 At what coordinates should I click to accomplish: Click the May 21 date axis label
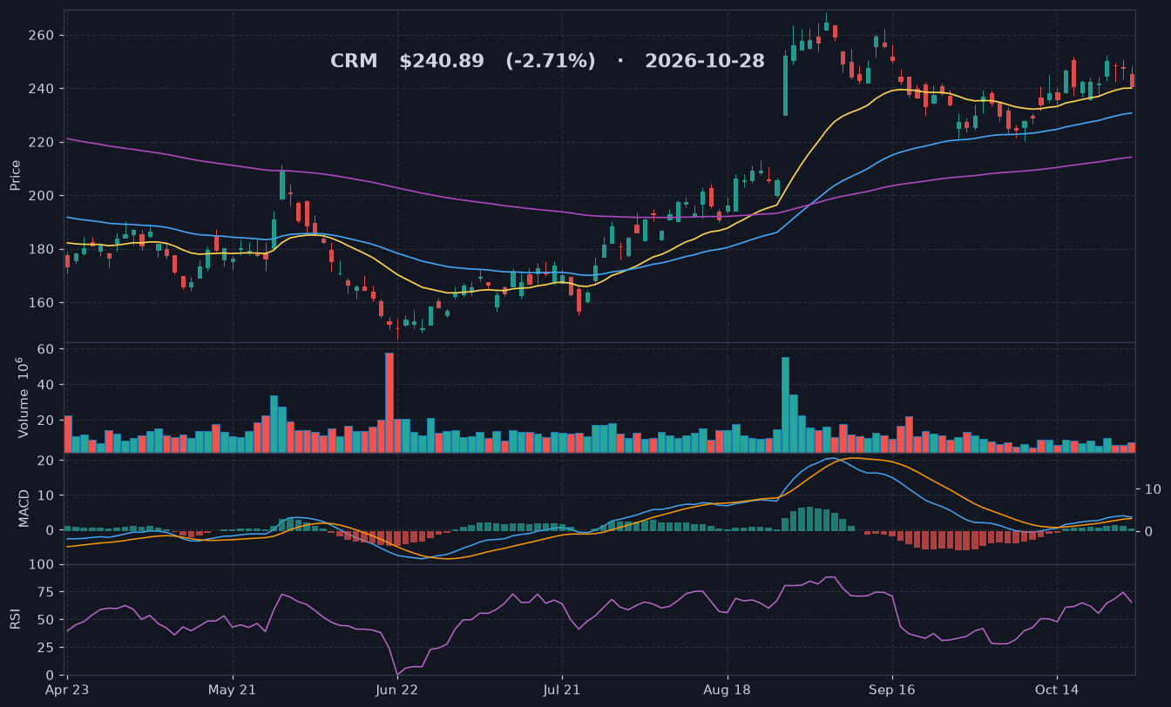click(x=233, y=690)
